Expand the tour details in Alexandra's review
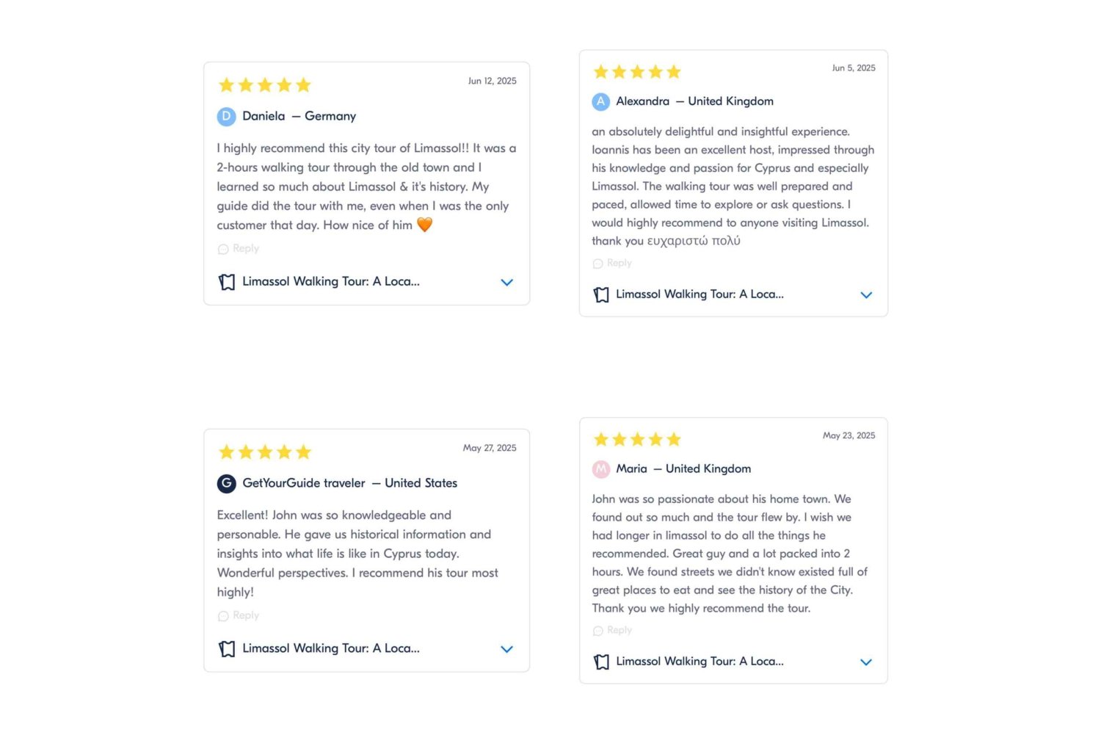The width and height of the screenshot is (1101, 735). coord(866,294)
